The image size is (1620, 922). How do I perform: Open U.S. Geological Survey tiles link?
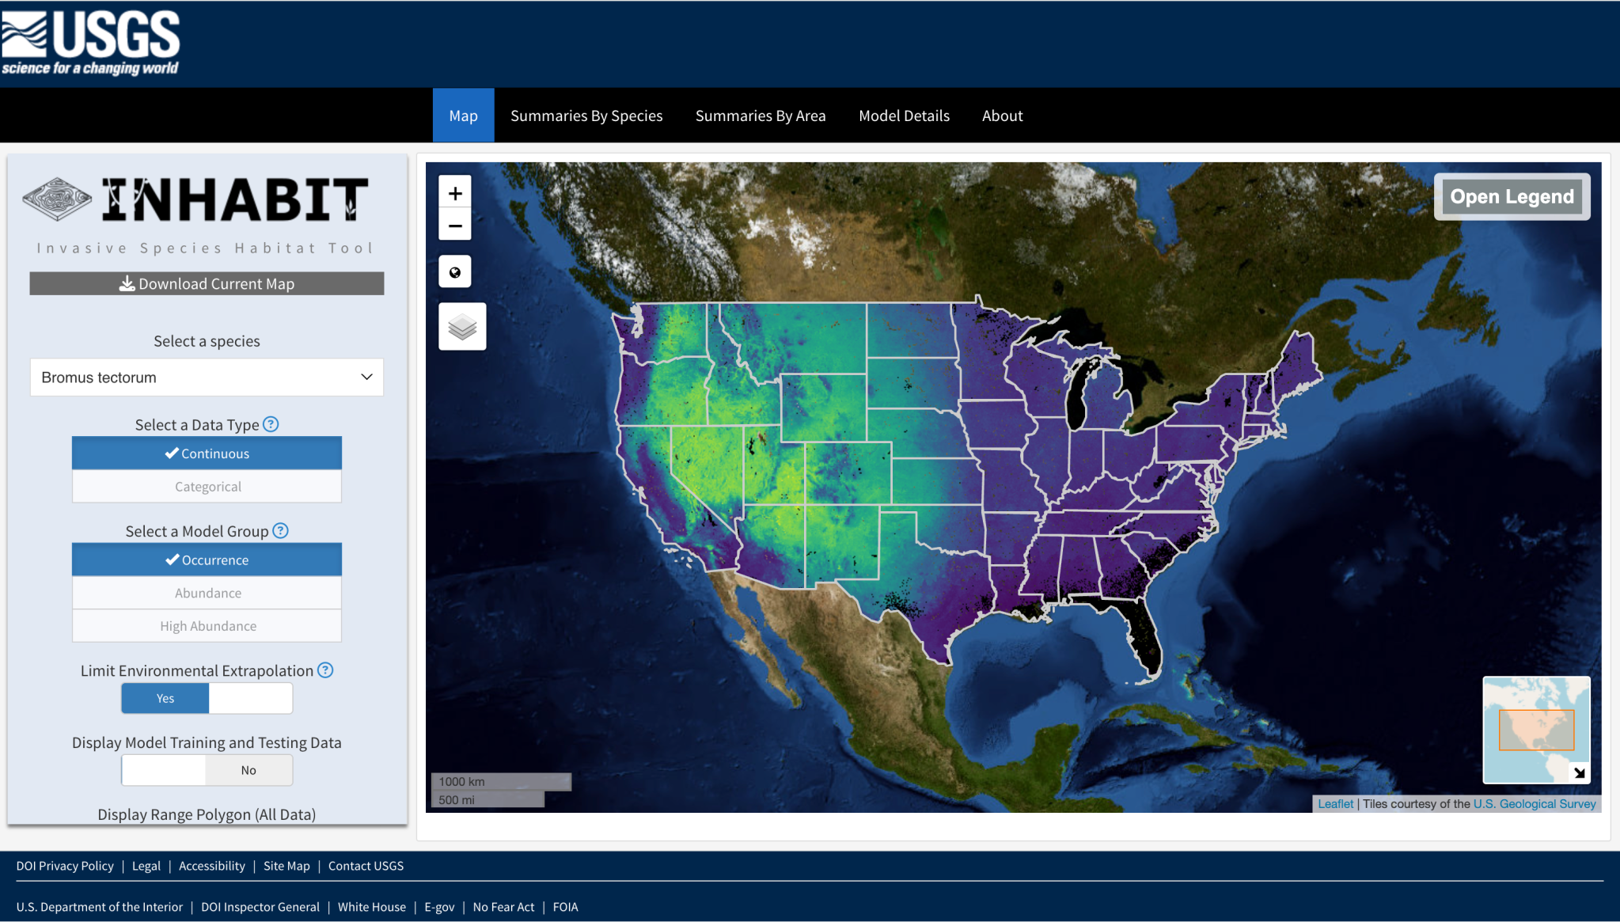[1535, 804]
